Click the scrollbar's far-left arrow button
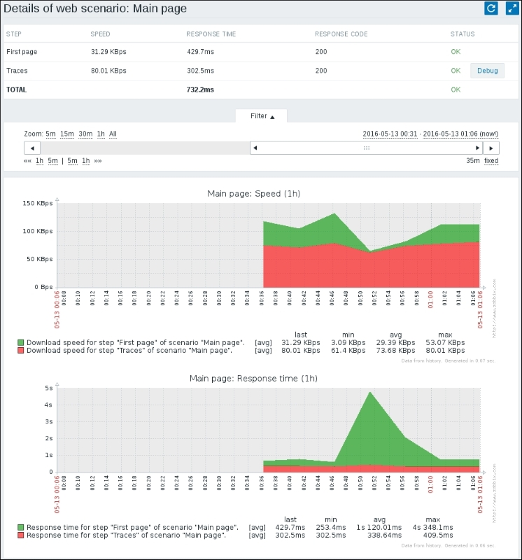Screen dimensions: 522x560 pyautogui.click(x=31, y=148)
